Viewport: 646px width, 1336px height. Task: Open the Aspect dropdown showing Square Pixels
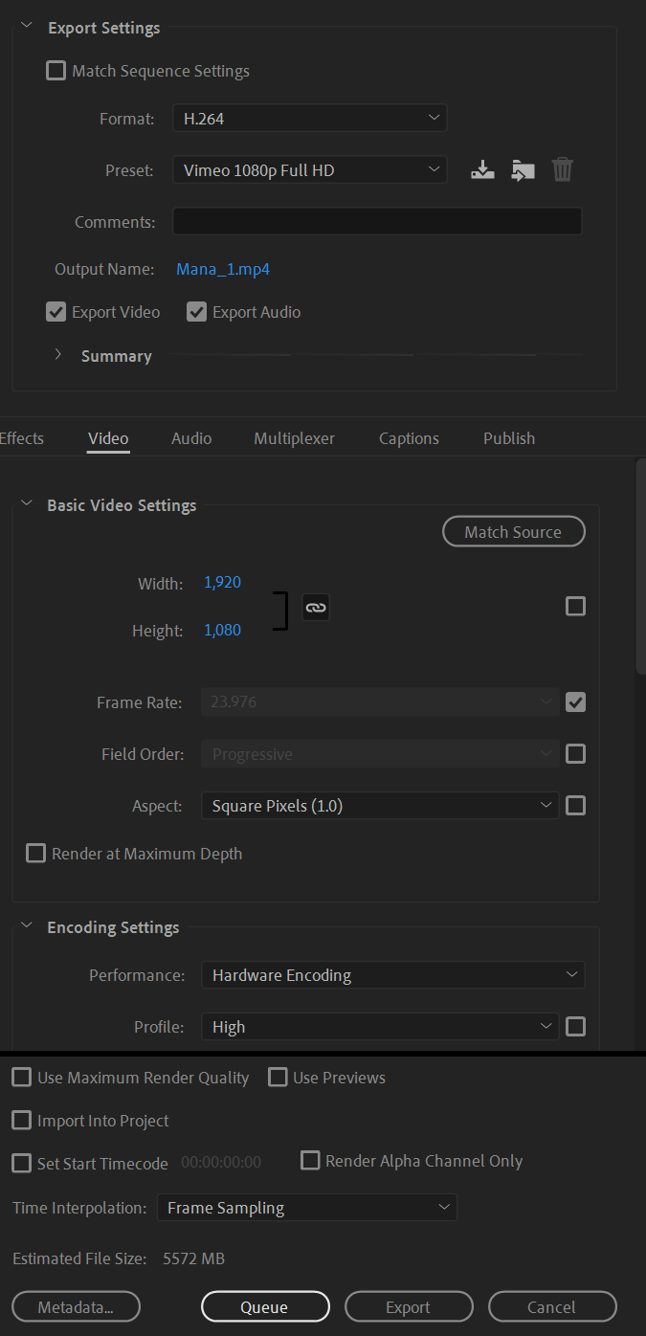(x=379, y=805)
